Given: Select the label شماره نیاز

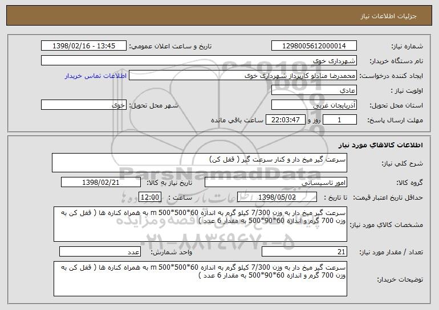Looking at the screenshot, I should click(407, 47).
